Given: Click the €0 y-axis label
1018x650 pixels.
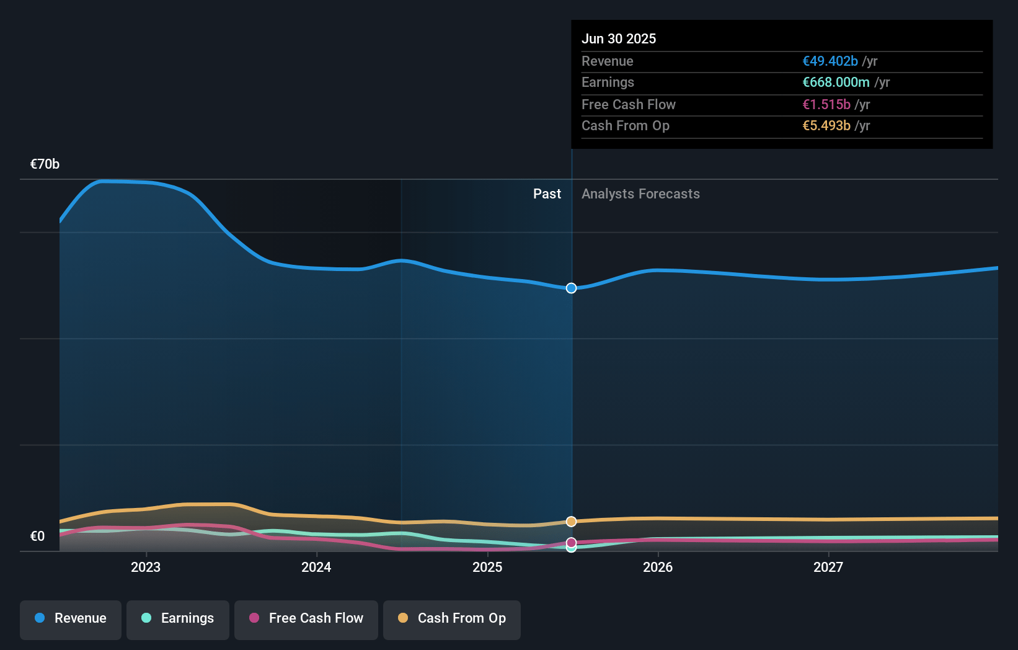Looking at the screenshot, I should (37, 536).
